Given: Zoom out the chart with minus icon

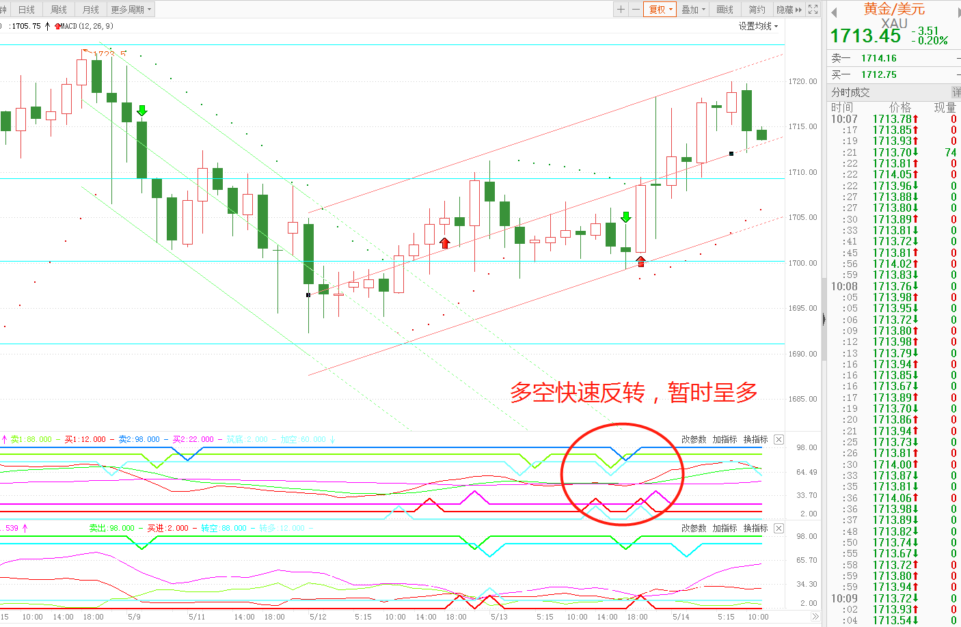Looking at the screenshot, I should pos(636,10).
